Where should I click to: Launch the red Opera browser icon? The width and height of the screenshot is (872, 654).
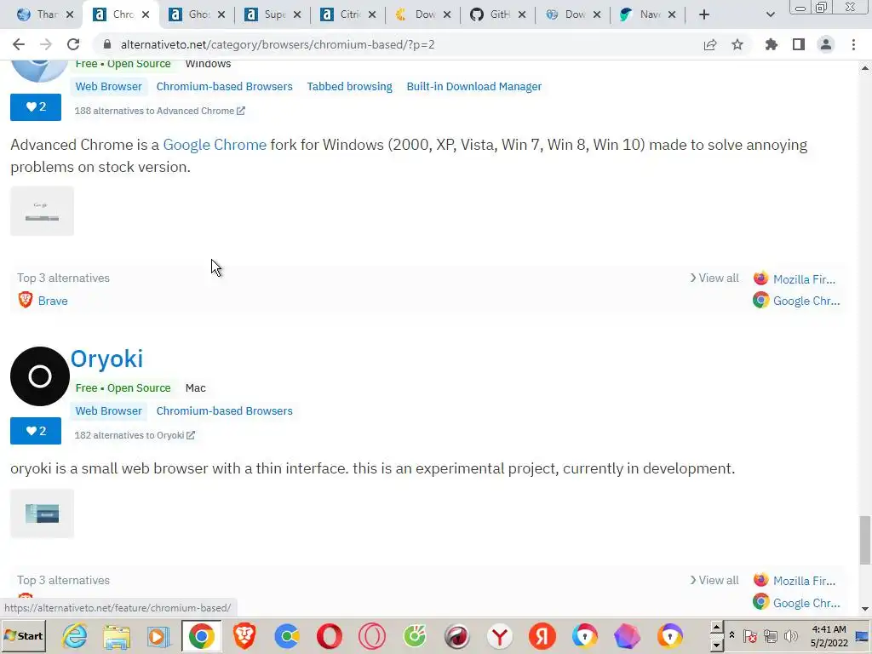tap(330, 636)
